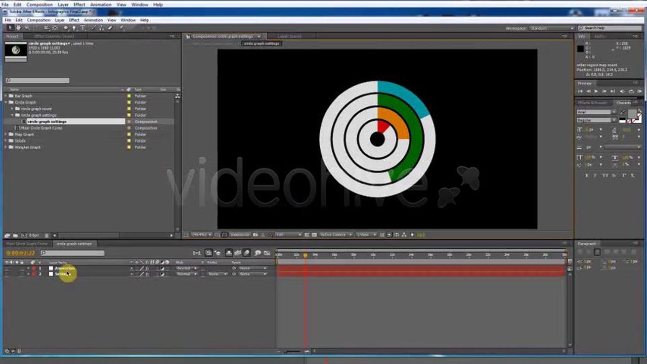Expand the Map Graph folder
The image size is (647, 364).
6,134
